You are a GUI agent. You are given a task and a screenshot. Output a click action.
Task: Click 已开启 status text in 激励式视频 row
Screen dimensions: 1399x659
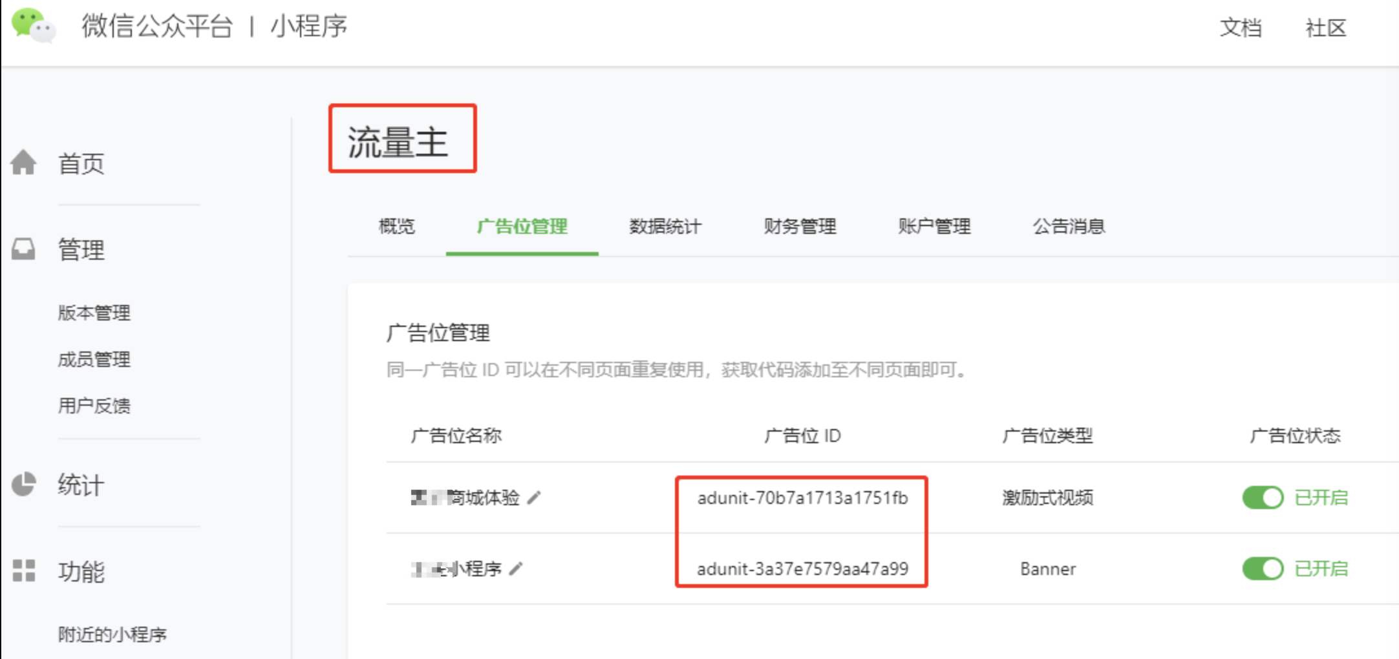(x=1321, y=497)
